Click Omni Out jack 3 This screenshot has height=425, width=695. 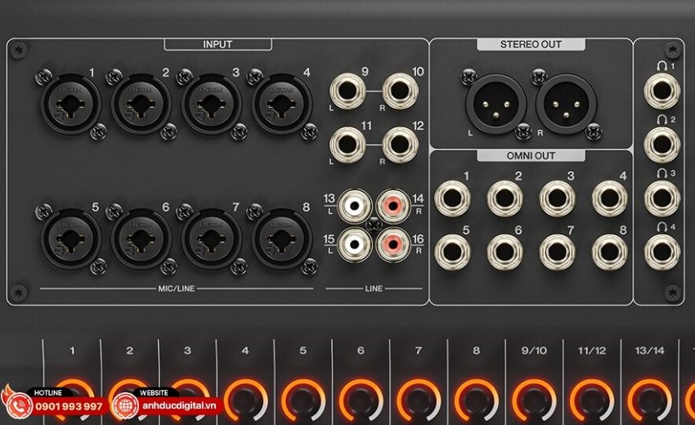tap(557, 198)
